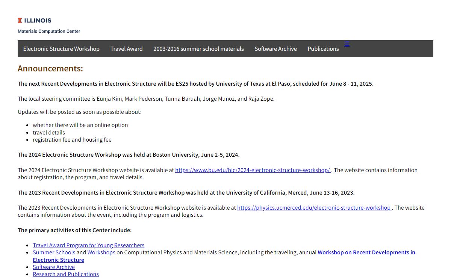The image size is (451, 278).
Task: Open Publications in the navigation bar
Action: 323,49
